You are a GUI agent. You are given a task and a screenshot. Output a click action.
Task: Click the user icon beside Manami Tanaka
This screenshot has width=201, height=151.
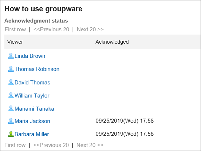tap(11, 108)
